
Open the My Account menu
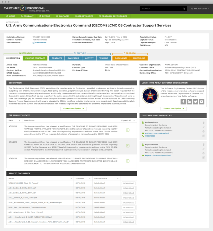click(x=200, y=9)
